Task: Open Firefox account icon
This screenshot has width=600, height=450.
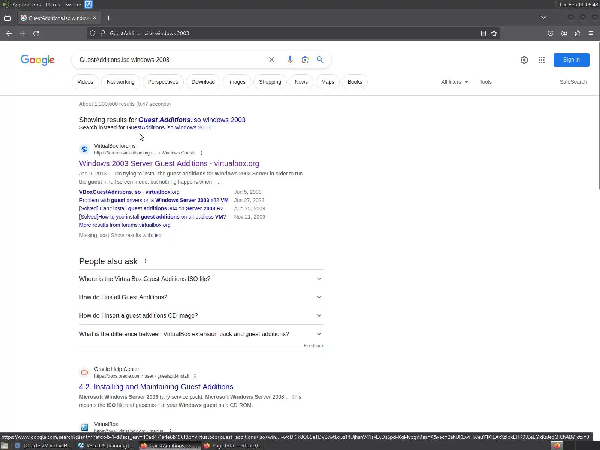Action: click(x=564, y=34)
